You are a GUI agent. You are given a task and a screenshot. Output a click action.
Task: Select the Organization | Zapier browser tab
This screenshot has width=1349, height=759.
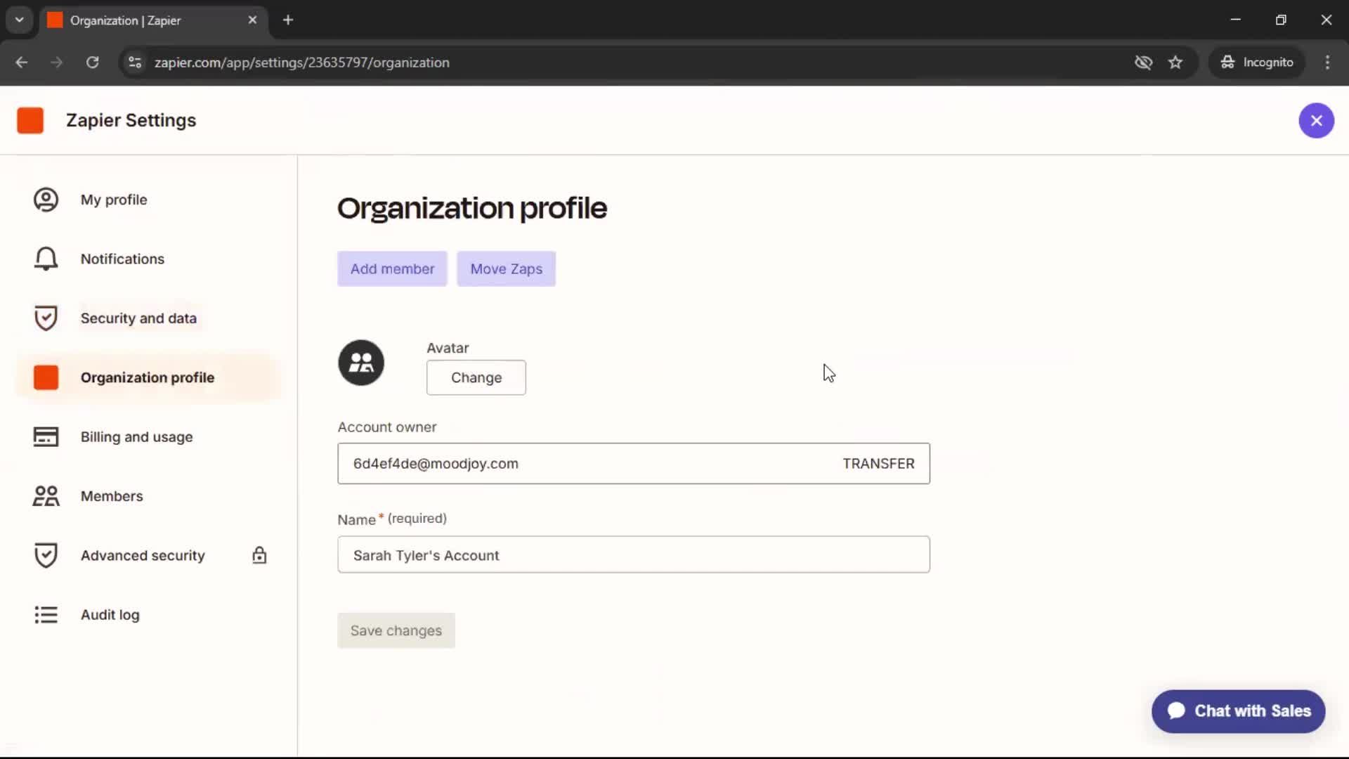[x=152, y=20]
